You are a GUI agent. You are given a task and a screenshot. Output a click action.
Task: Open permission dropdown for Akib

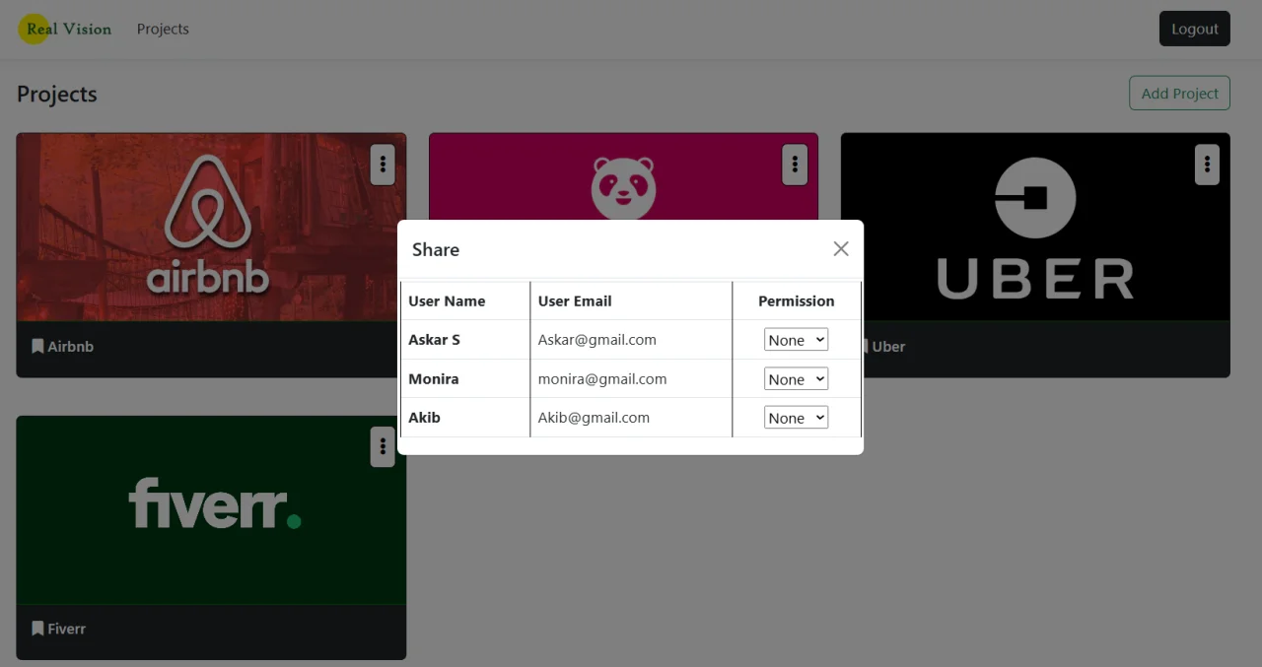796,418
